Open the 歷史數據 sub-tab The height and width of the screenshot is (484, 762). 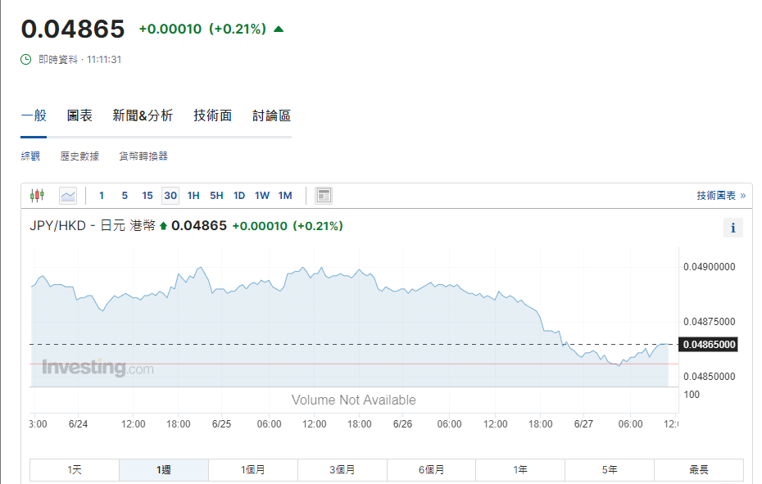pos(79,156)
